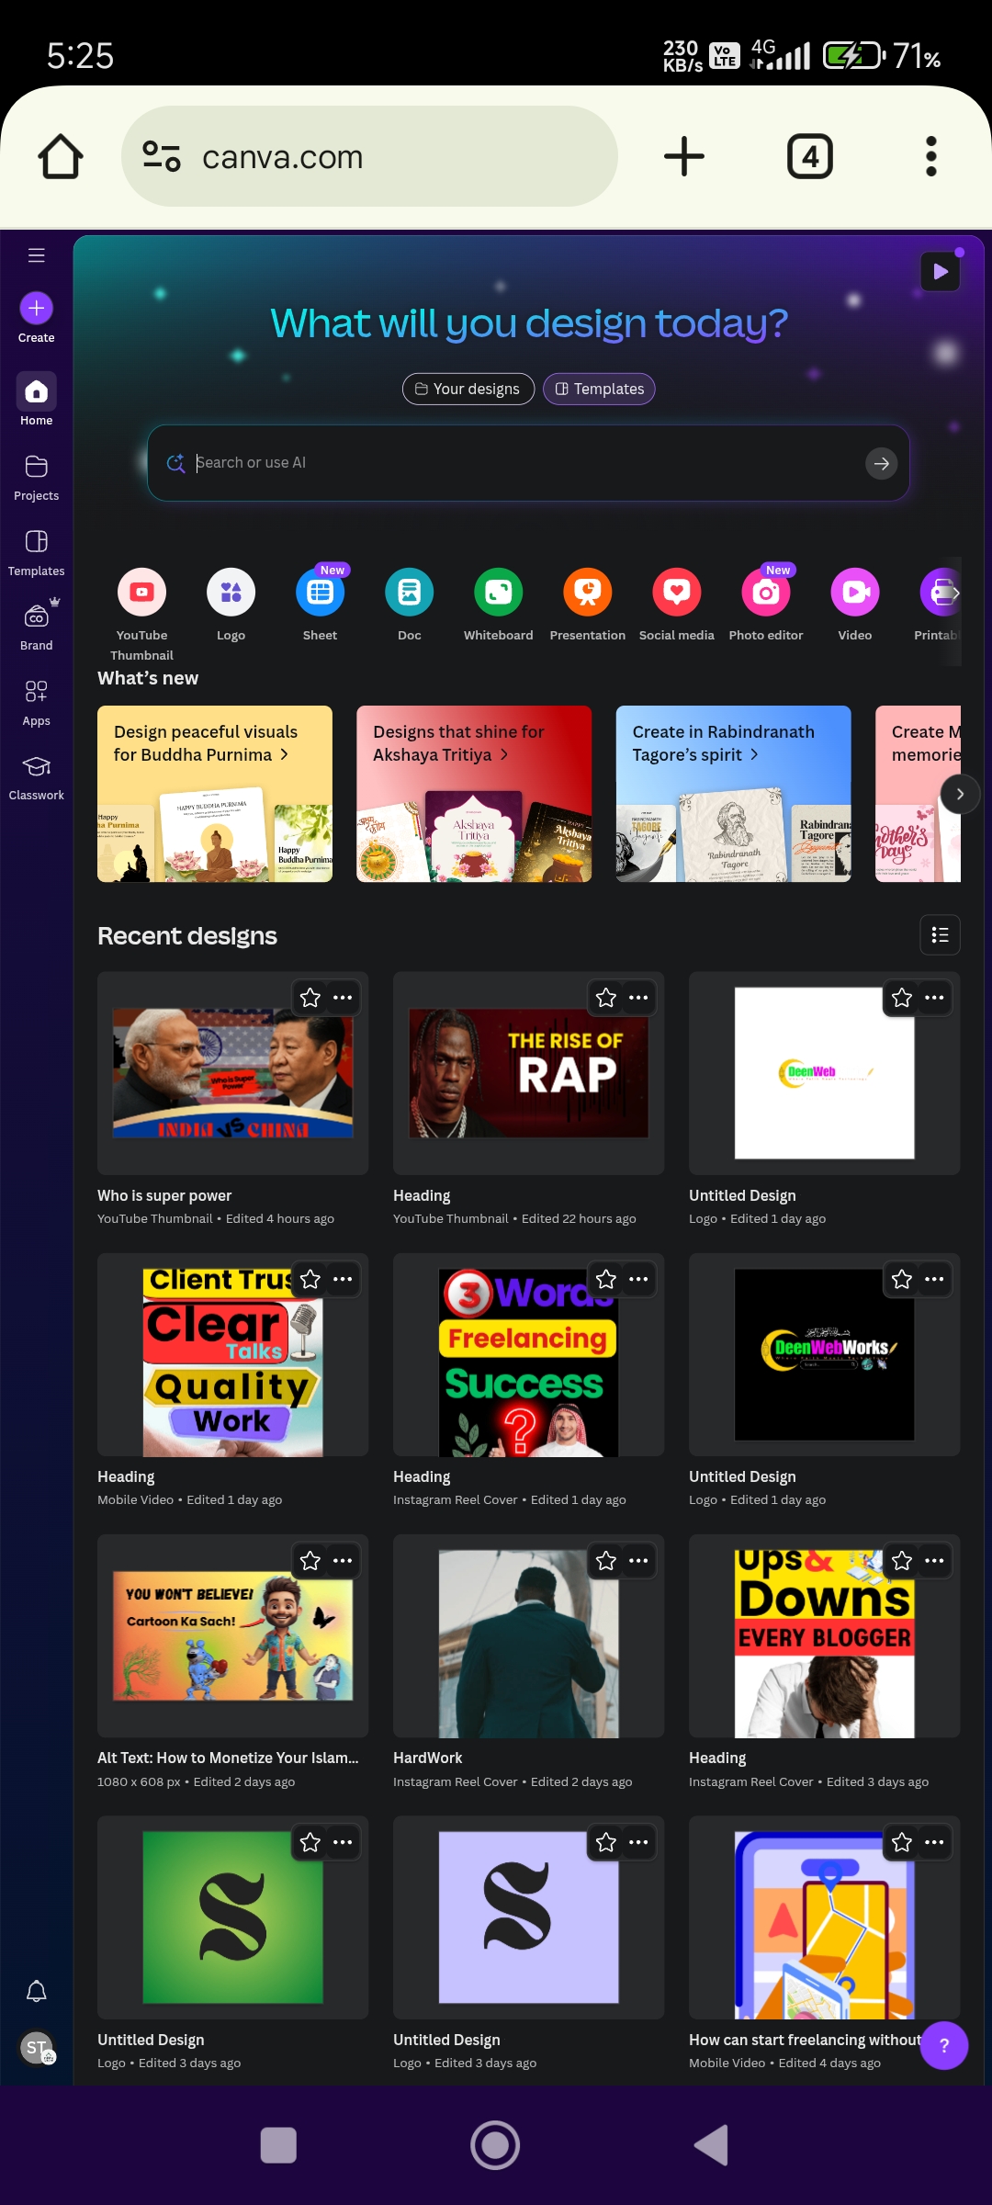Open Akshaya Tritiya designs card
Screen dimensions: 992x2205
pos(474,794)
